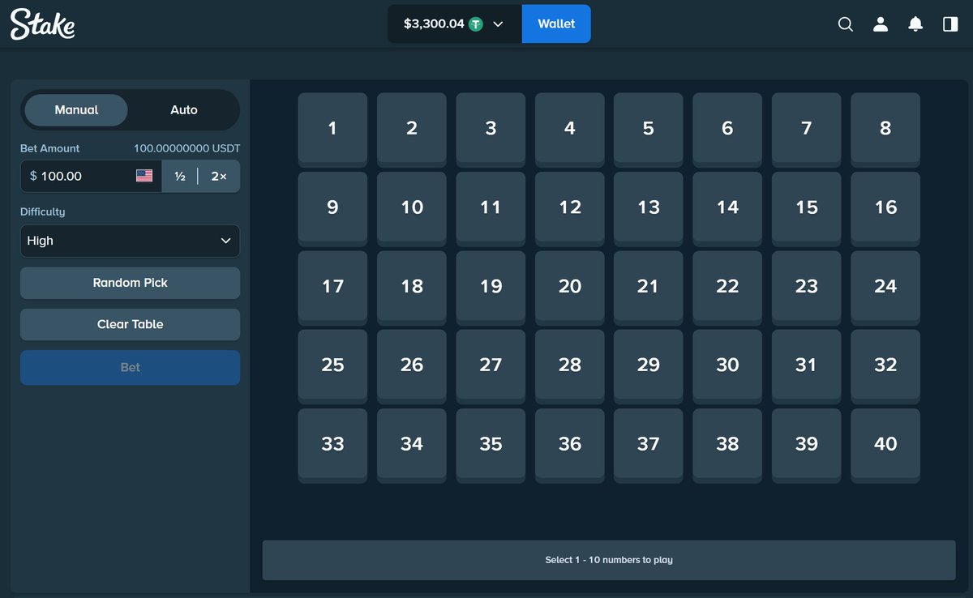Pick number 39 on the board
Screen dimensions: 973x598
[x=807, y=446]
